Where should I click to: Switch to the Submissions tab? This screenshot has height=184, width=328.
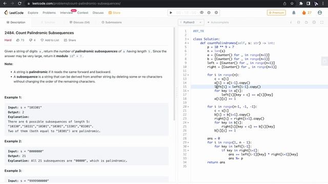112,22
